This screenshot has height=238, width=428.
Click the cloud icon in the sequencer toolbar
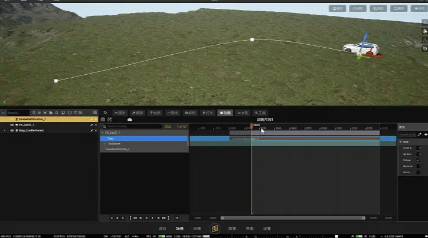130,119
